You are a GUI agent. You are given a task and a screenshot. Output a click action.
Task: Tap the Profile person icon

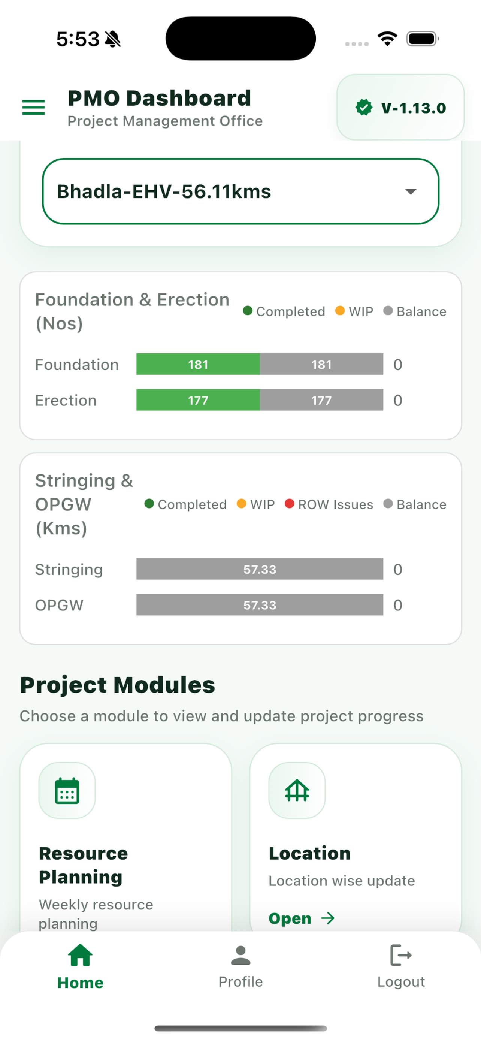point(241,955)
